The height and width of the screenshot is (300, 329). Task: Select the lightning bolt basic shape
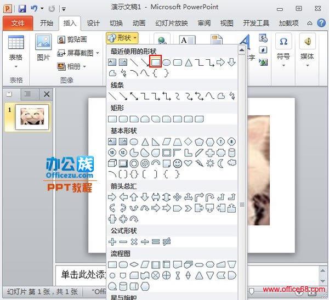click(199, 163)
